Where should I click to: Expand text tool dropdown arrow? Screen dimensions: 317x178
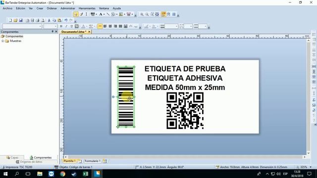coord(104,14)
